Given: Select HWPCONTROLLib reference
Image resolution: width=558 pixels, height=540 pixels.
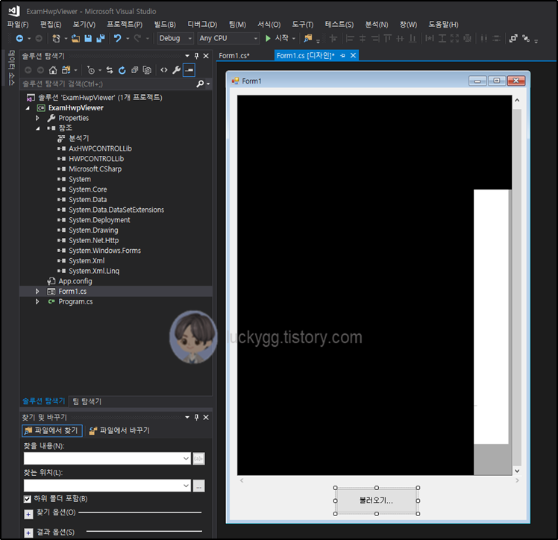Looking at the screenshot, I should 96,159.
